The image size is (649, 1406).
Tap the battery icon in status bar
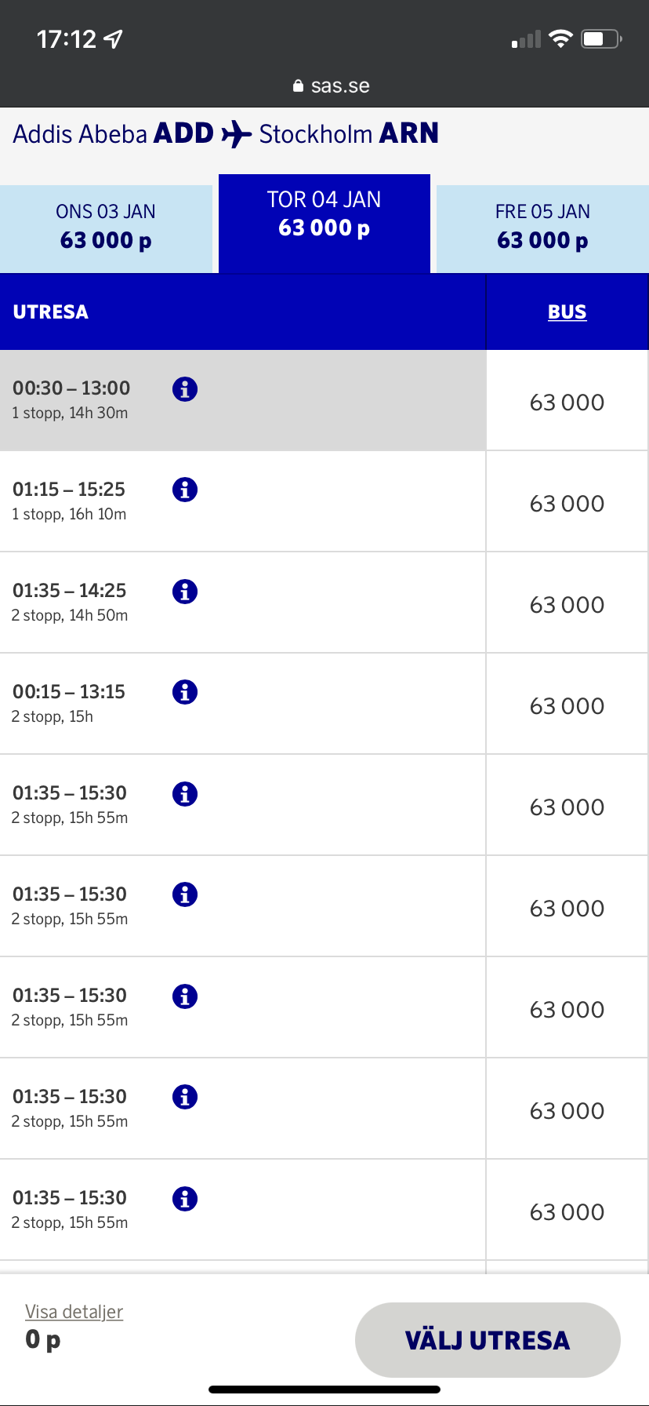coord(600,38)
